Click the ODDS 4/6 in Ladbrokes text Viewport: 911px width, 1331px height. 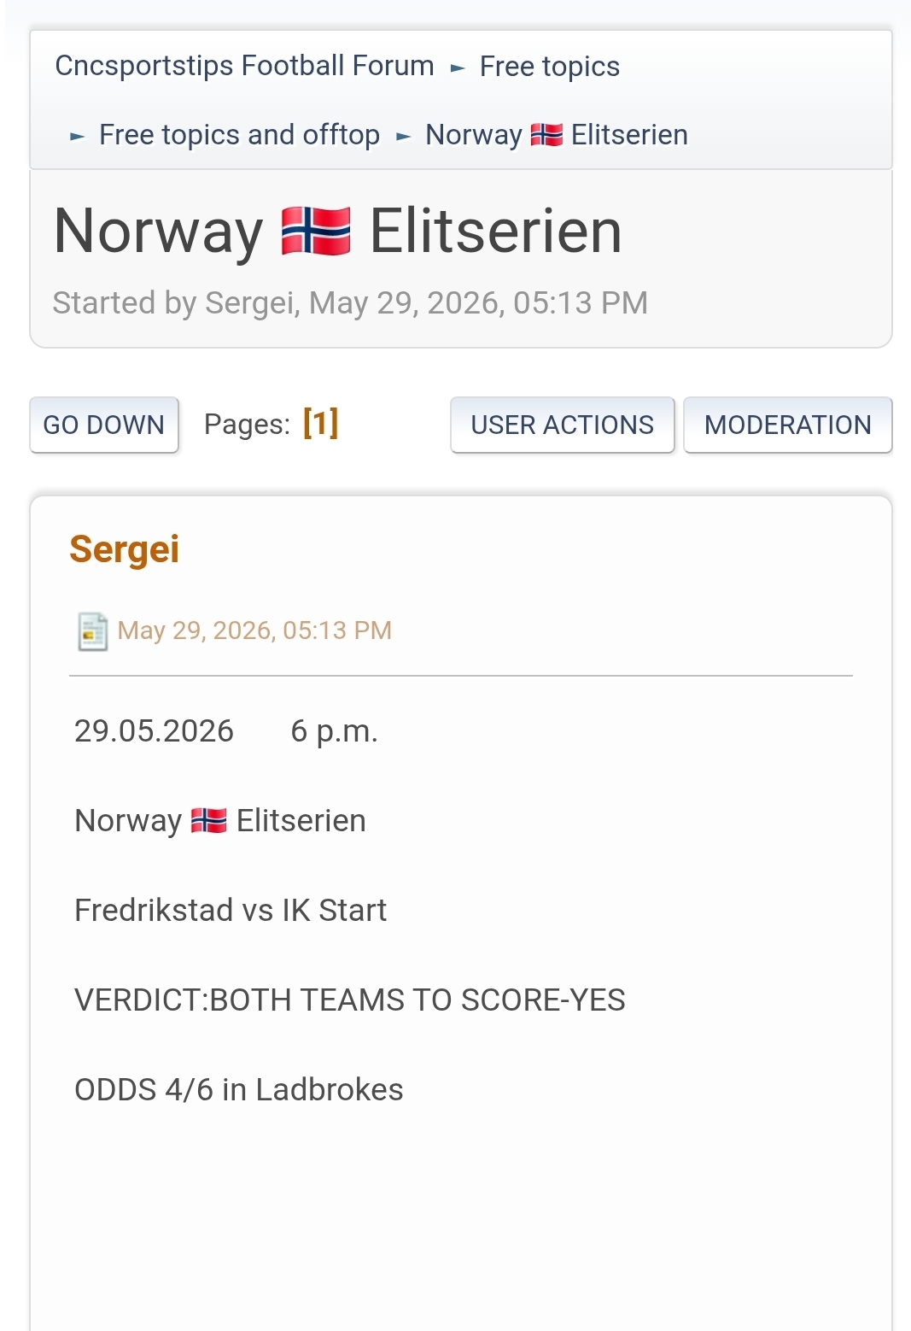tap(239, 1089)
